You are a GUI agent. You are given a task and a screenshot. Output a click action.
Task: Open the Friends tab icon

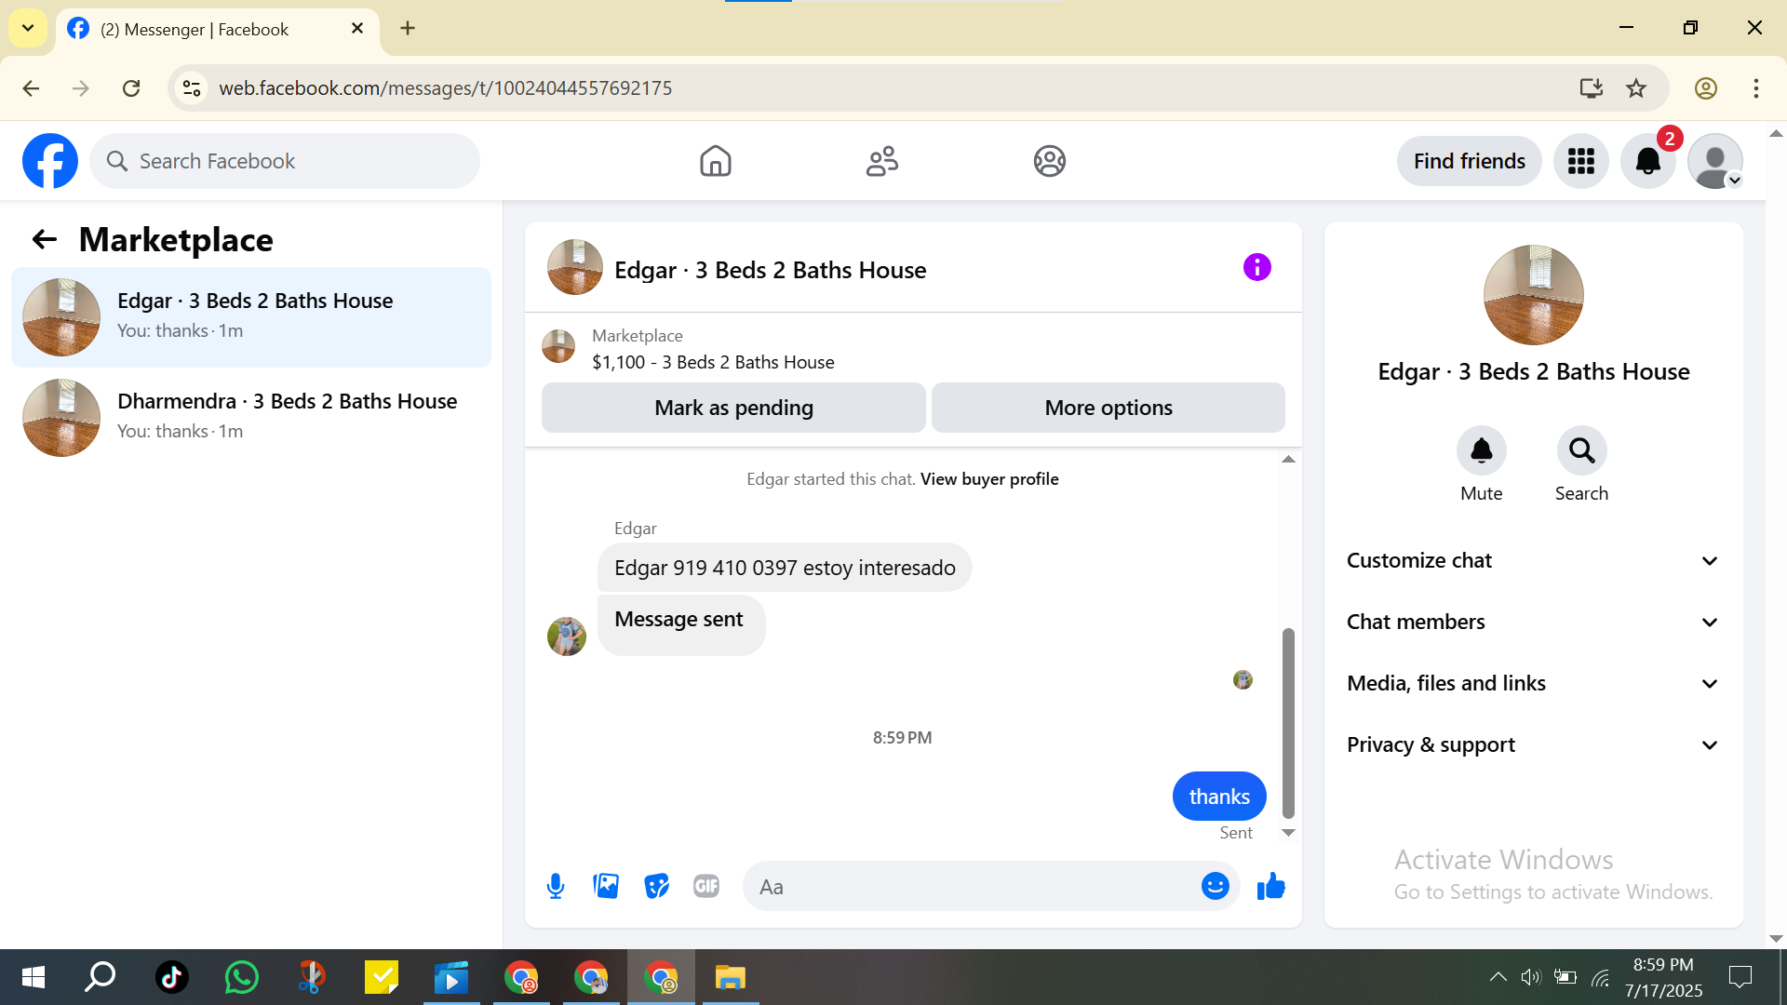[881, 161]
